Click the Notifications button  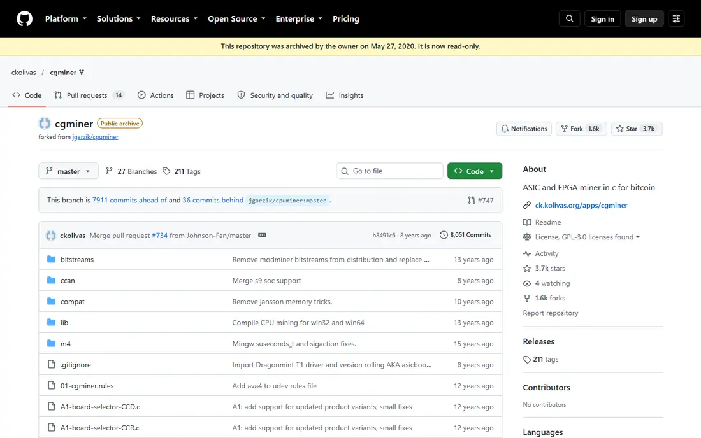tap(524, 129)
